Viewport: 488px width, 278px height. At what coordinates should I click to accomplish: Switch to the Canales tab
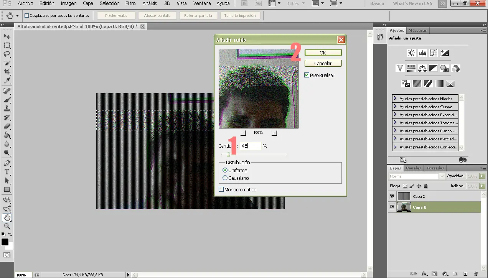(x=414, y=168)
